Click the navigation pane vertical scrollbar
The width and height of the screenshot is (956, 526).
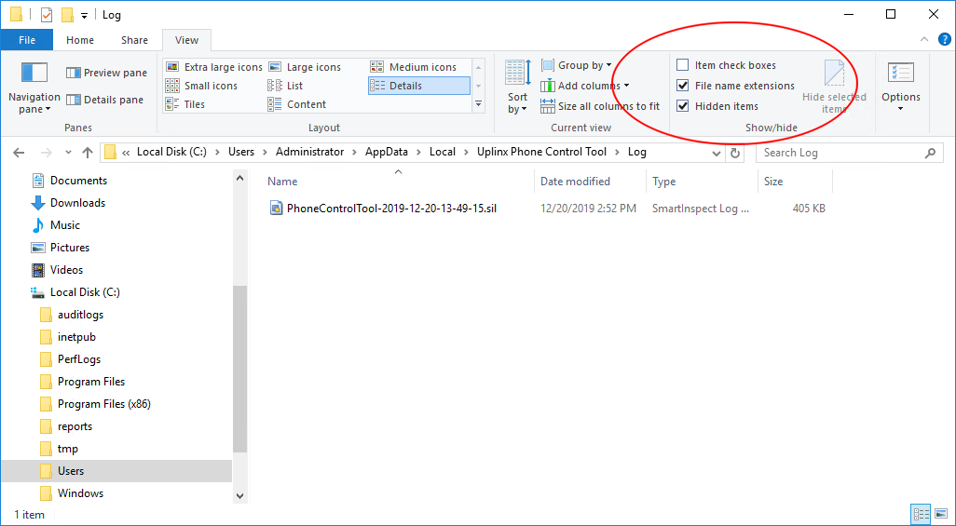click(x=239, y=372)
